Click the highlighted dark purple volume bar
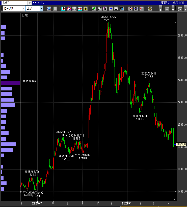This screenshot has width=187, height=207. [11, 83]
